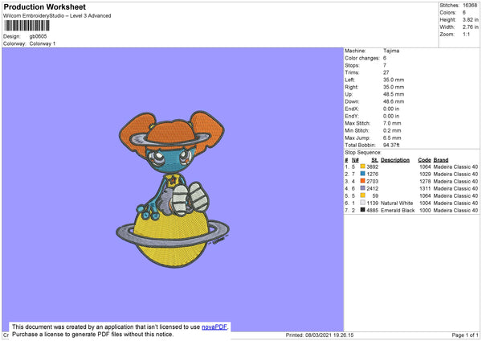Image resolution: width=482 pixels, height=341 pixels.
Task: Click thread code '1029' in stop row 2
Action: [425, 175]
